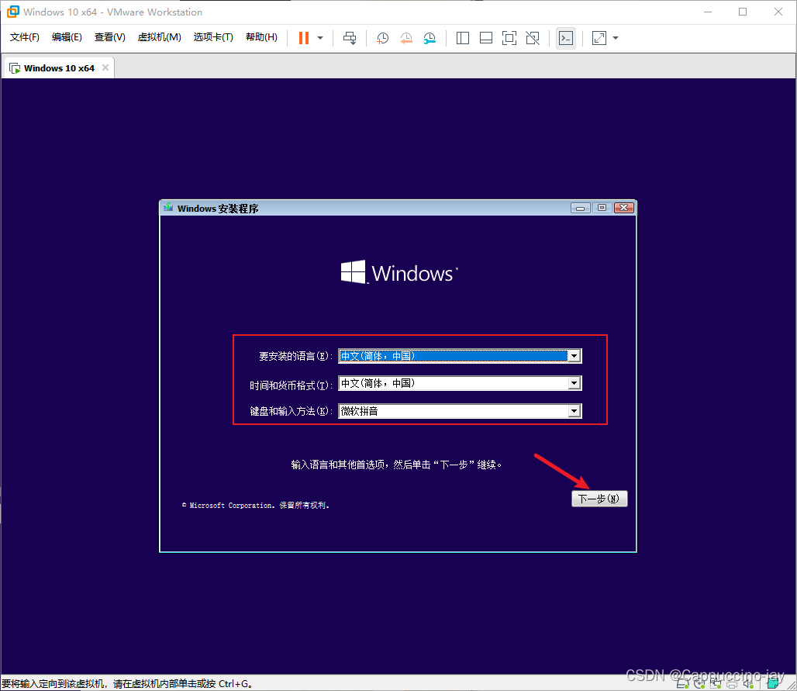Expand the 时间和货币格式 dropdown

coord(574,383)
